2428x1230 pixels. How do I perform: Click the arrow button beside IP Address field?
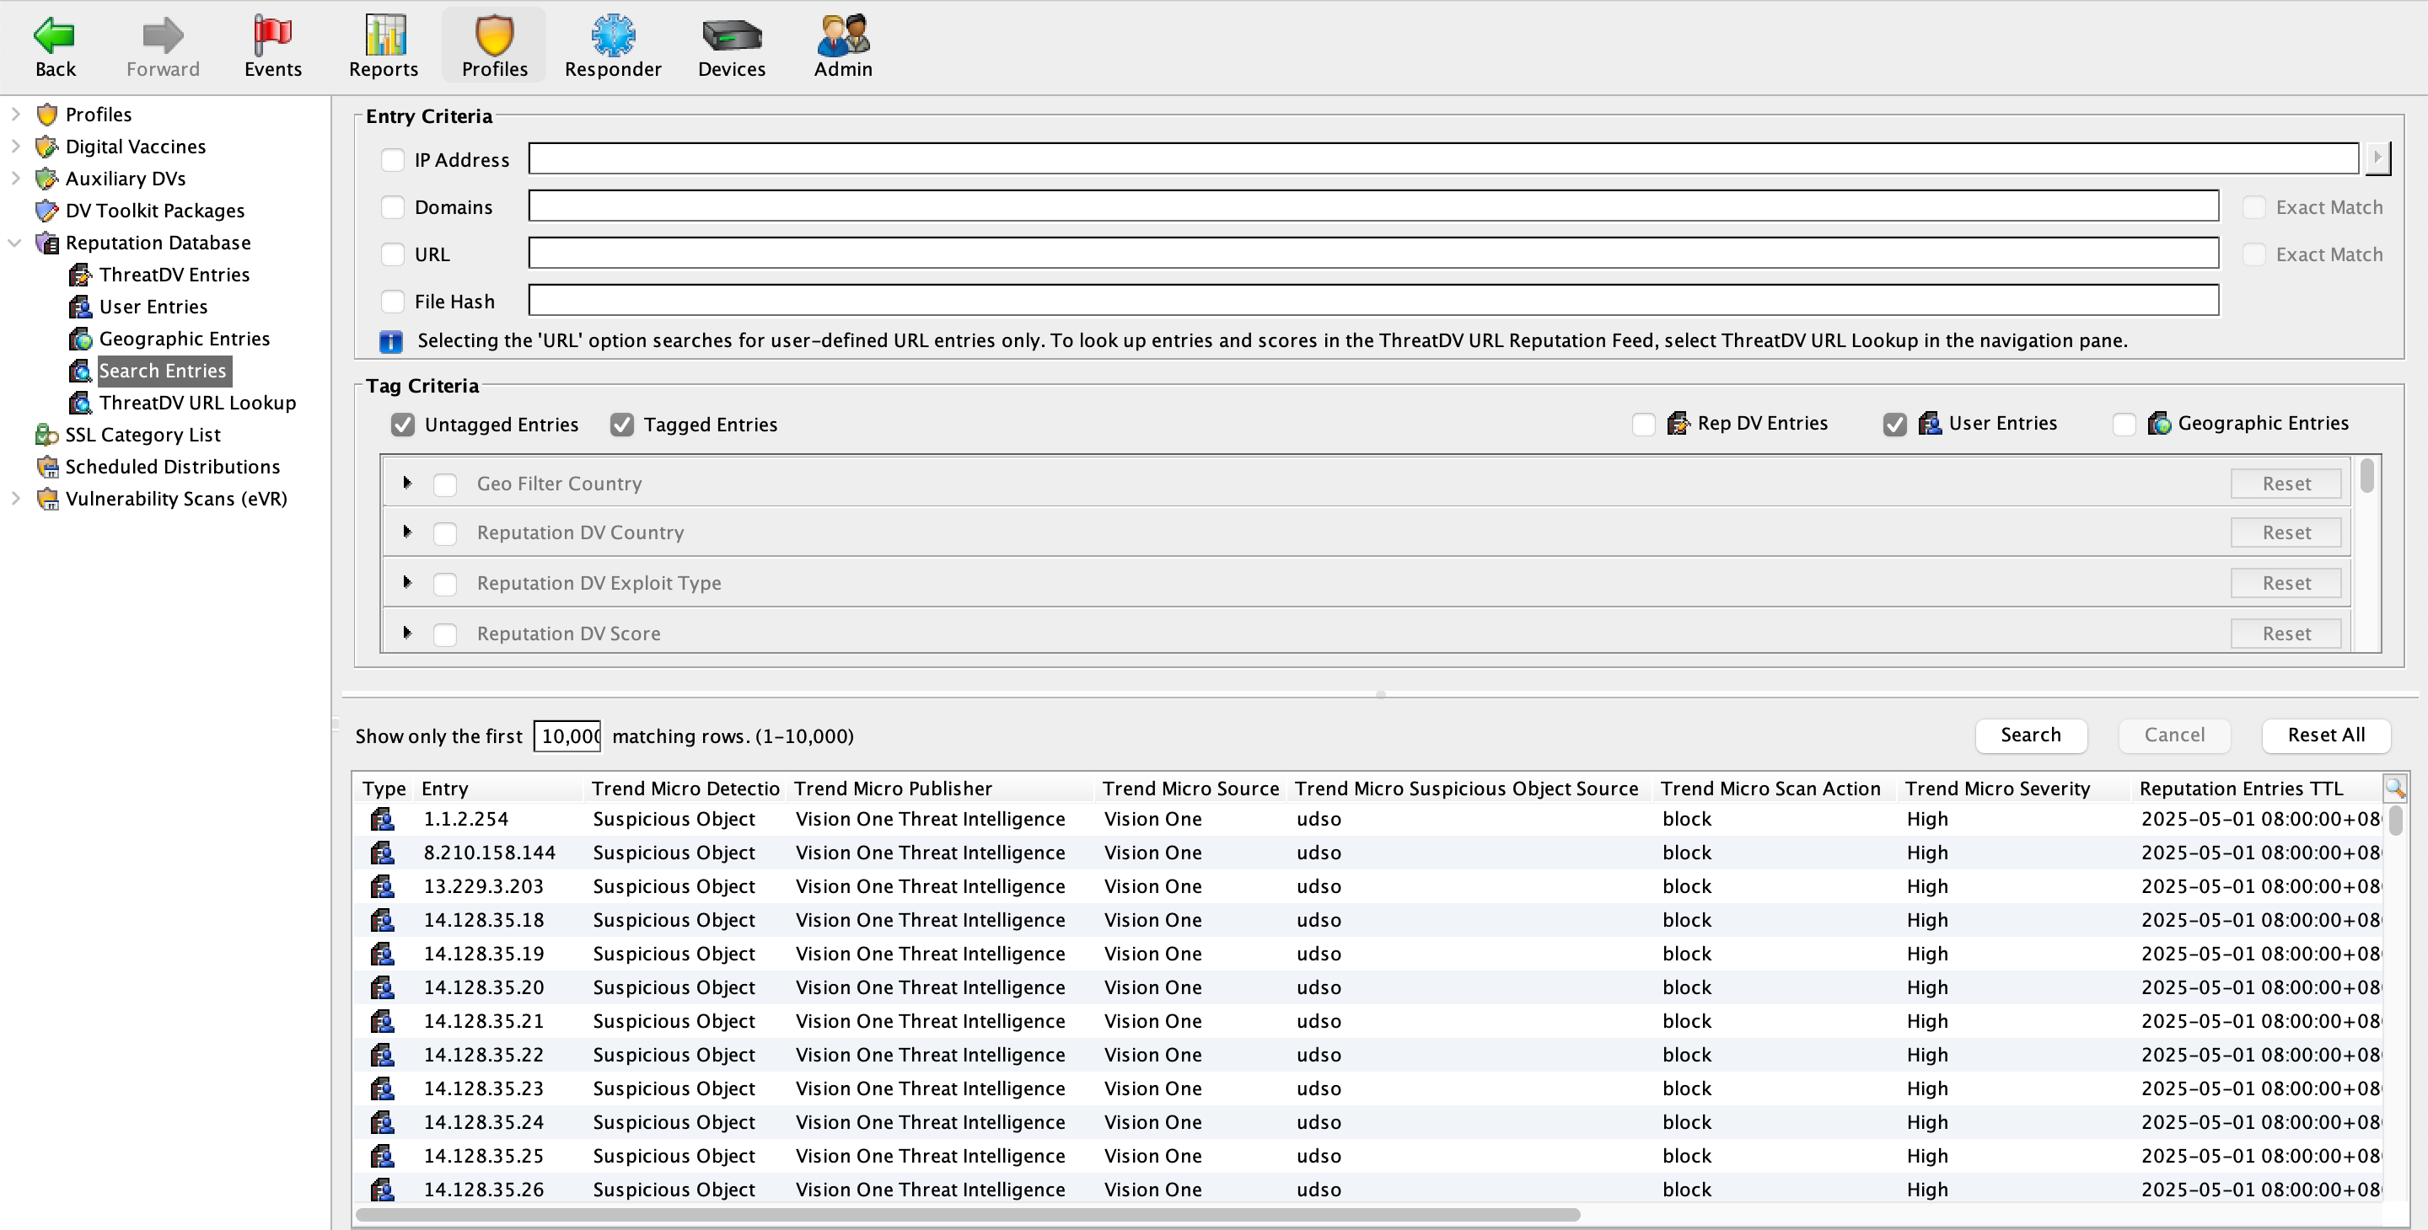pyautogui.click(x=2377, y=158)
